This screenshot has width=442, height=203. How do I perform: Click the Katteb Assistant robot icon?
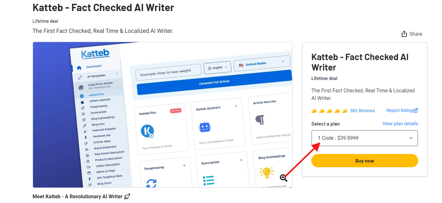click(x=205, y=127)
